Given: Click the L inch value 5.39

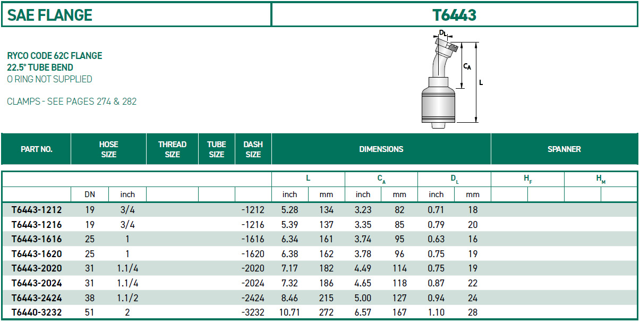Looking at the screenshot, I should click(289, 224).
